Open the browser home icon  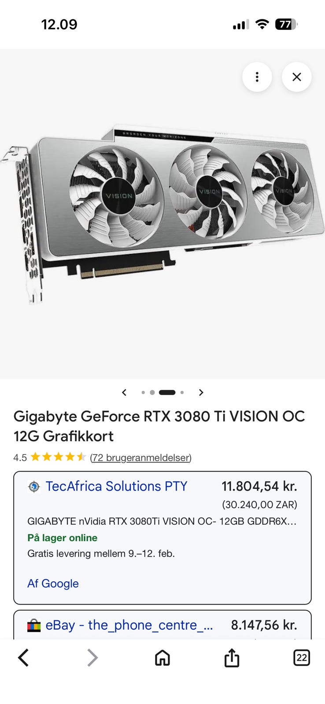click(162, 658)
